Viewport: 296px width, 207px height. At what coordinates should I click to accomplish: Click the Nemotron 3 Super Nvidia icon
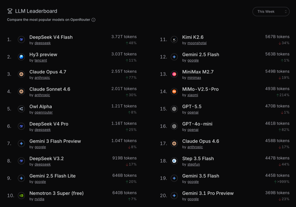pyautogui.click(x=21, y=195)
